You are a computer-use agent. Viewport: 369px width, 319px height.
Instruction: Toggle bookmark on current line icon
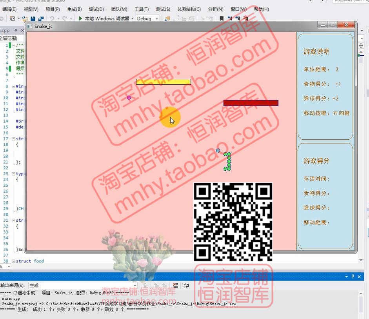pos(222,18)
